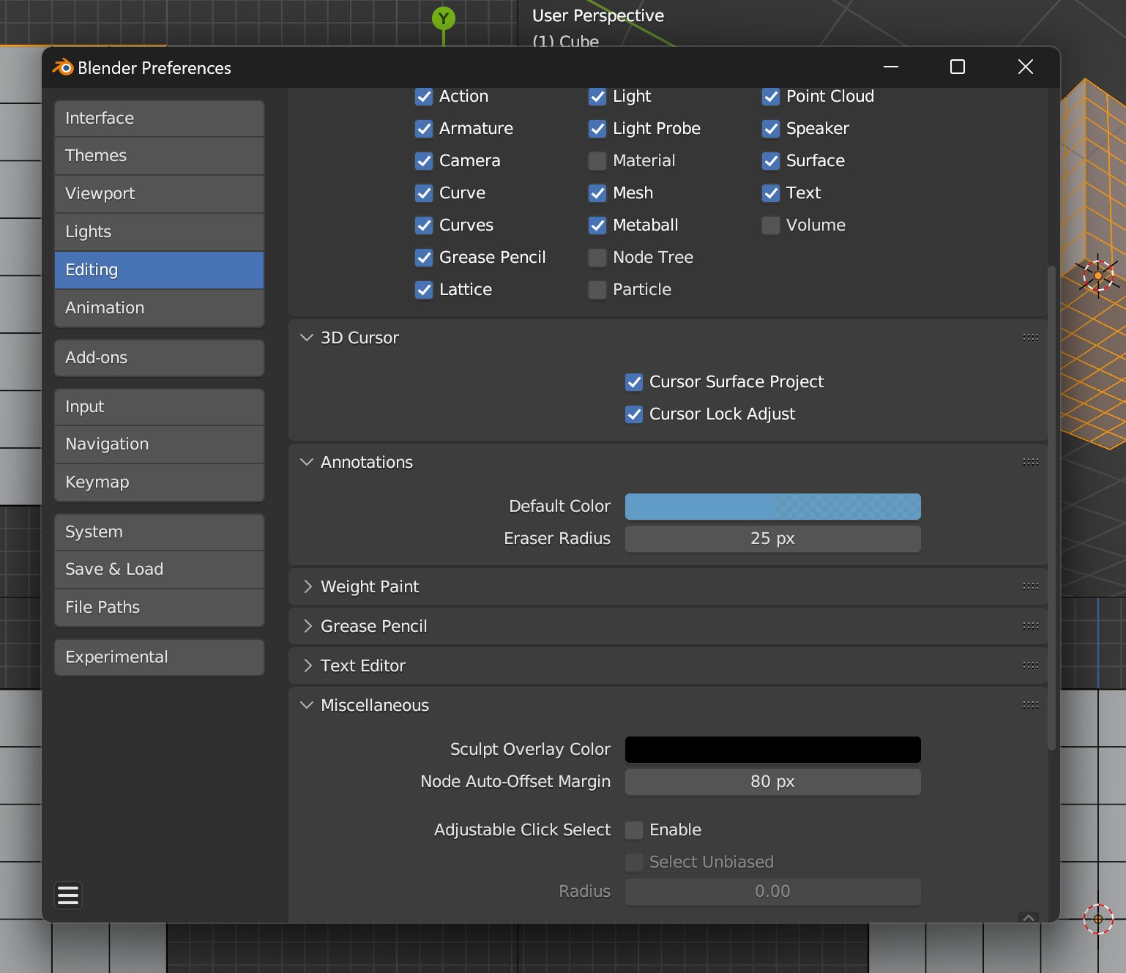This screenshot has width=1126, height=973.
Task: Maximize the Blender Preferences window
Action: [x=958, y=67]
